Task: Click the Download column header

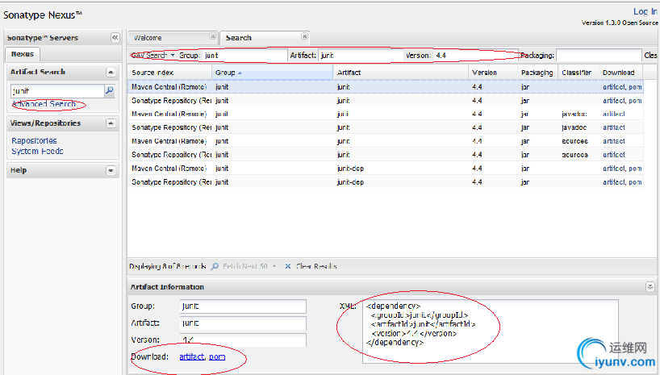Action: 620,73
